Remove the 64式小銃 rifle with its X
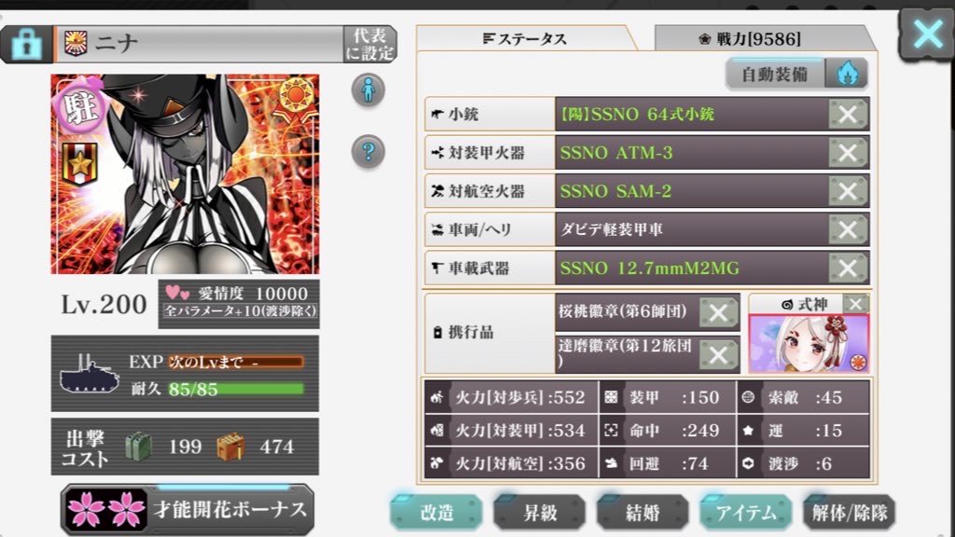Image resolution: width=955 pixels, height=537 pixels. tap(847, 114)
